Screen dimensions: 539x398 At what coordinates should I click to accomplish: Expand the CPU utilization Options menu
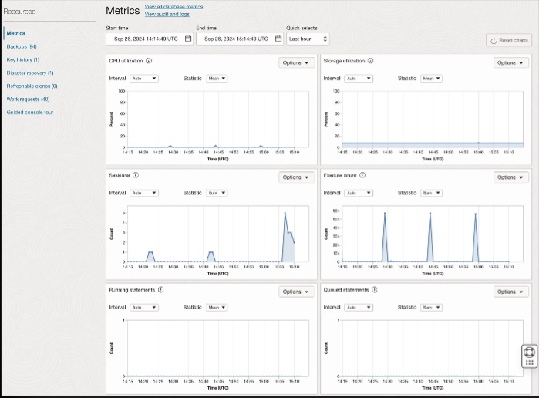295,62
